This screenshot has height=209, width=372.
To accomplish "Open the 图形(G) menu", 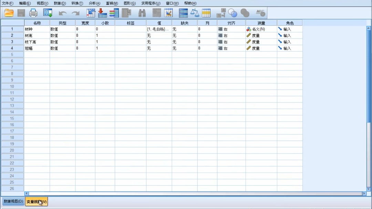I will pos(130,3).
